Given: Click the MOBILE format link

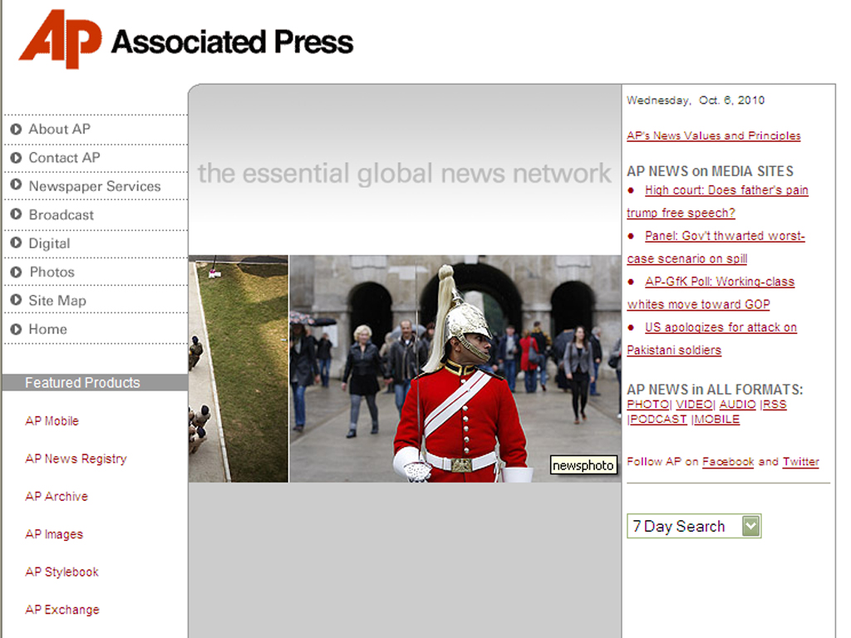Looking at the screenshot, I should [716, 420].
